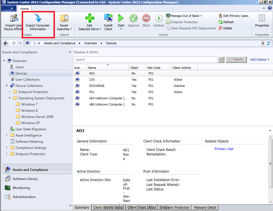Switch to Client Check Detail tab

[x=142, y=208]
